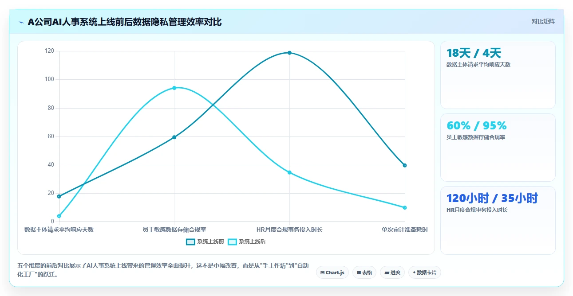Click the cyan swatch for 系统上线后

232,241
